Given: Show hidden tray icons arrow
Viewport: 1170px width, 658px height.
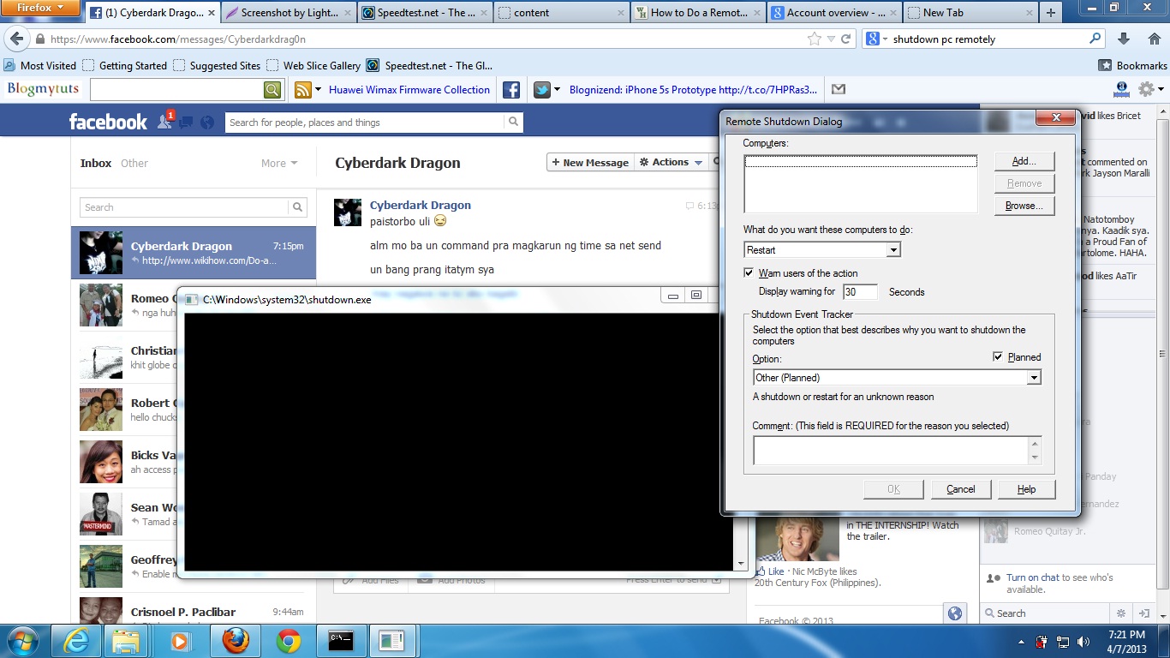Looking at the screenshot, I should pyautogui.click(x=1022, y=641).
